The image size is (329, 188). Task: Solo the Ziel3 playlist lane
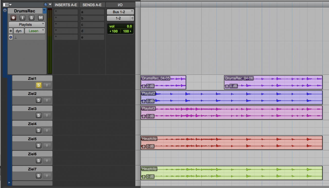39,115
